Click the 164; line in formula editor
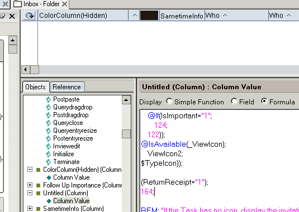Viewport: 299px width, 212px height. [x=147, y=191]
